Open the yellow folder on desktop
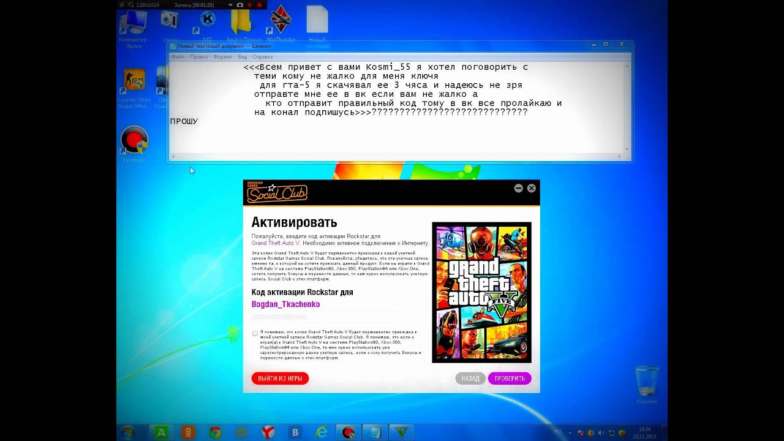Viewport: 784px width, 441px height. 243,22
